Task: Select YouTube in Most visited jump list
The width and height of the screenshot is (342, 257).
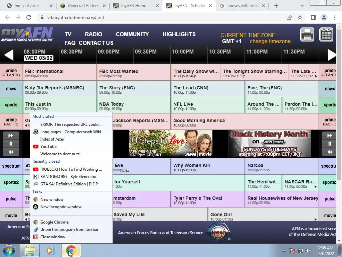Action: point(71,147)
